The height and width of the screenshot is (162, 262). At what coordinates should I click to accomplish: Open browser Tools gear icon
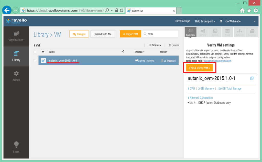coord(256,10)
